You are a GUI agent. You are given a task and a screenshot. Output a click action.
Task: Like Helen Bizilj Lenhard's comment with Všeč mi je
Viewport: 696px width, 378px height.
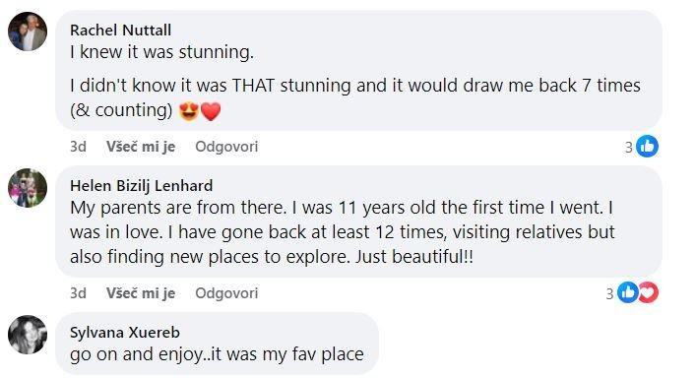(141, 292)
